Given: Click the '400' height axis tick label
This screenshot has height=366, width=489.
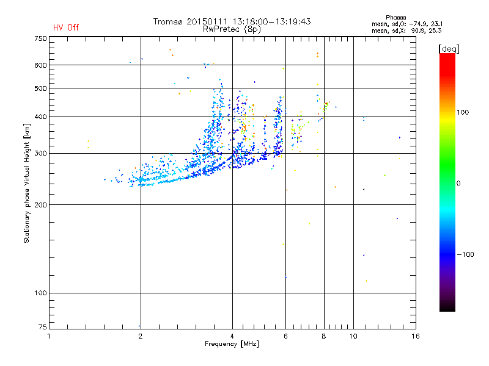Looking at the screenshot, I should tap(40, 117).
